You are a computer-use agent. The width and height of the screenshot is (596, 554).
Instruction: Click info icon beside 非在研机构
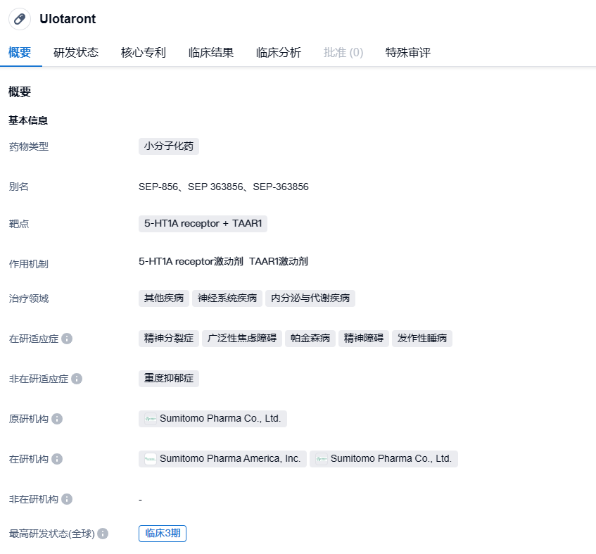tap(67, 499)
